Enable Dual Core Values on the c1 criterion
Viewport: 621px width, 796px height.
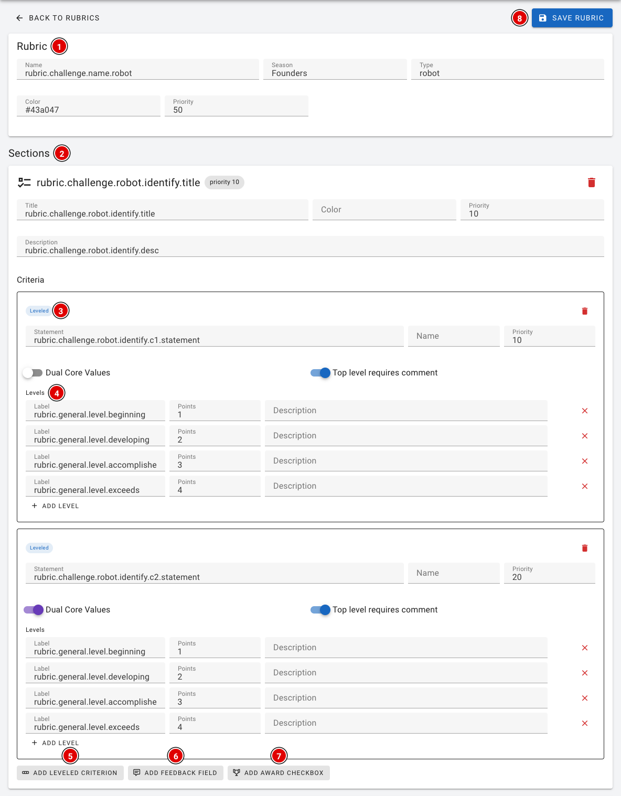pyautogui.click(x=33, y=373)
